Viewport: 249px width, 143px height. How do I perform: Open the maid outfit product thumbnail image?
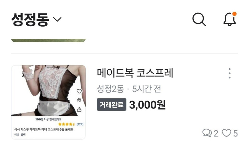(x=48, y=102)
